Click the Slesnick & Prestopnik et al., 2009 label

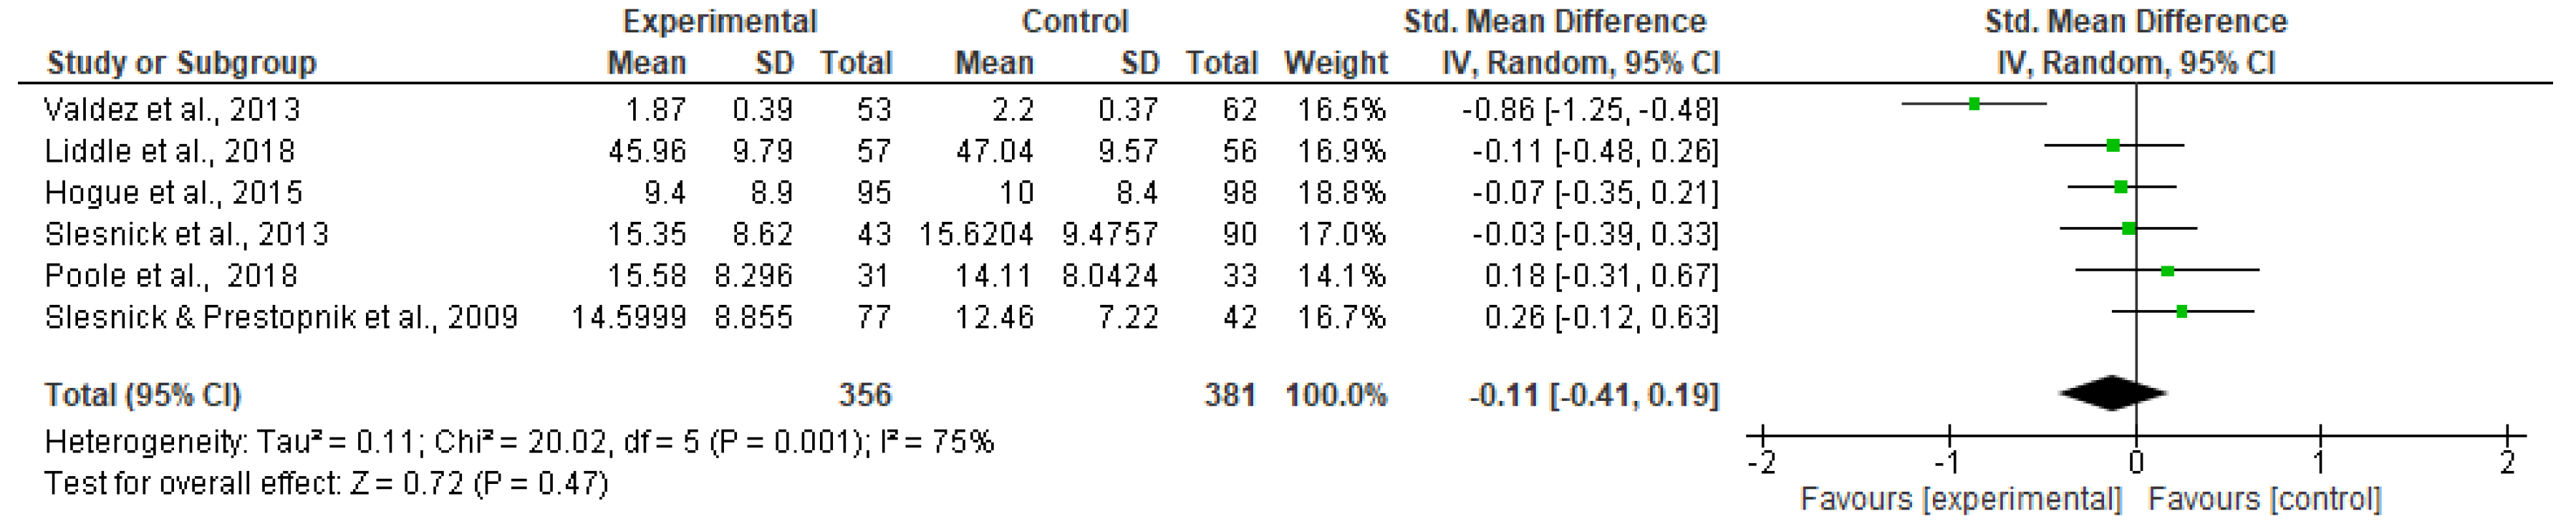281,318
